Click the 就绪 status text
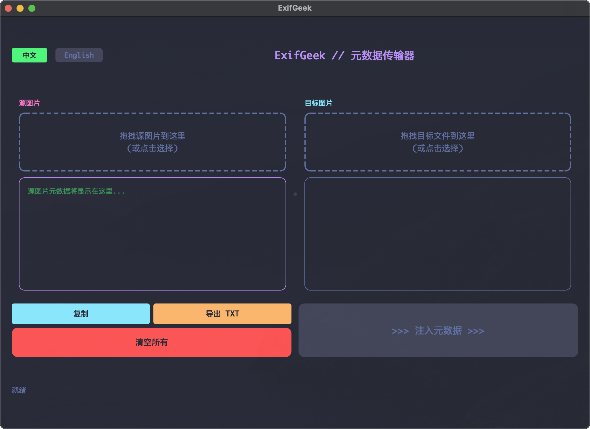Screen dimensions: 590x429 coord(19,390)
